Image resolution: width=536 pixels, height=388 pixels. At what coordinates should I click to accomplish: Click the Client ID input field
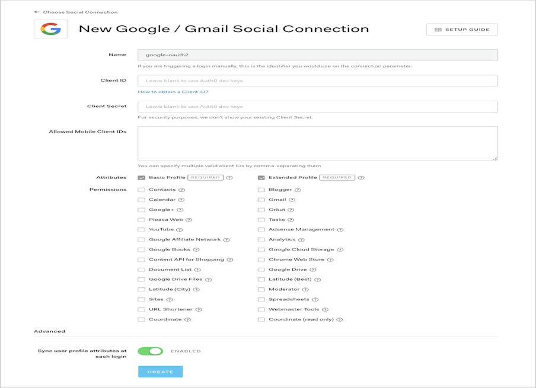[317, 80]
